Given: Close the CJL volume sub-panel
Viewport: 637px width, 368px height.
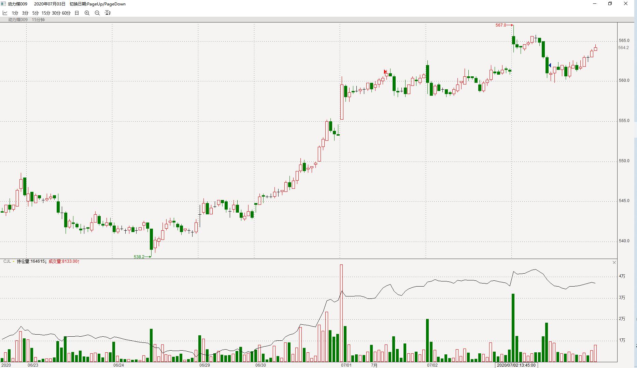Looking at the screenshot, I should 614,262.
